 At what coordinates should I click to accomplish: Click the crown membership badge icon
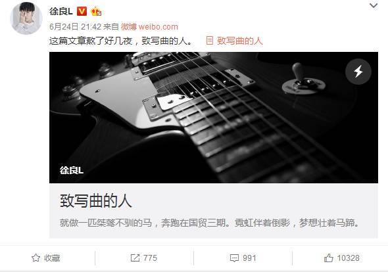(x=96, y=12)
